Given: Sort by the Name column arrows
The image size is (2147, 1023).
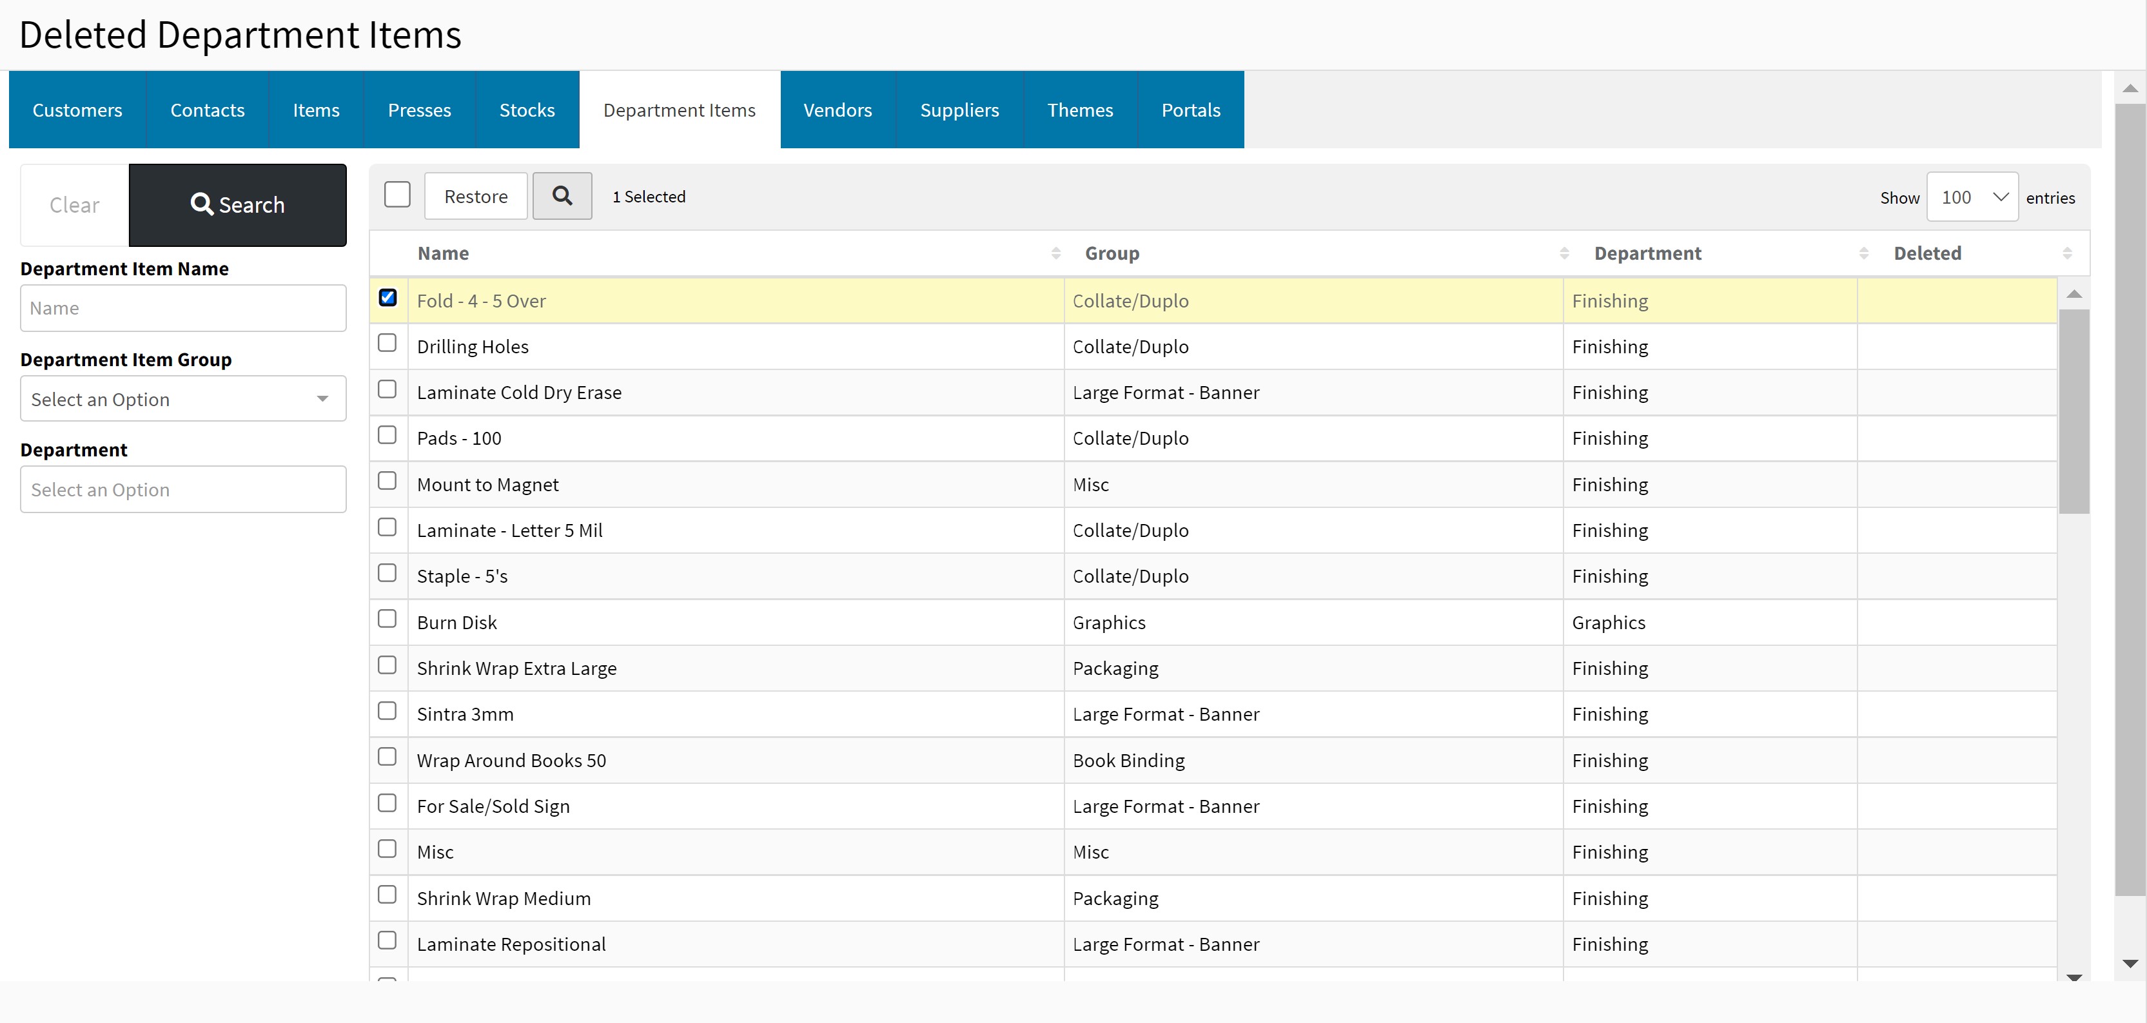Looking at the screenshot, I should [1055, 253].
